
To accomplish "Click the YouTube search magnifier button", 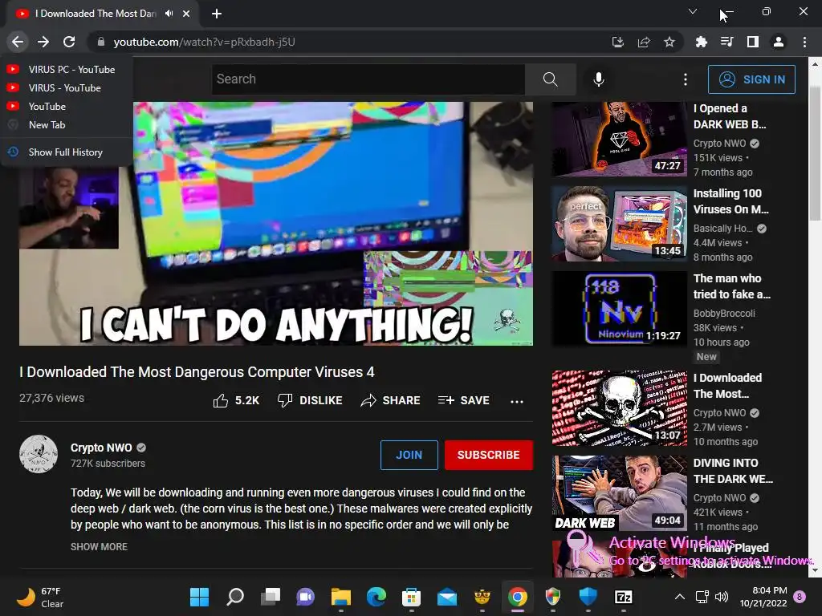I will (551, 79).
